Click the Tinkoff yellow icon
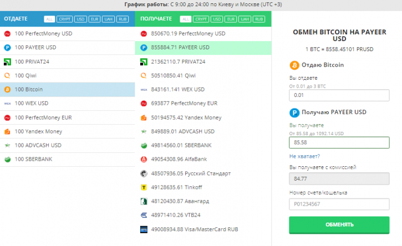The width and height of the screenshot is (402, 246). pyautogui.click(x=144, y=187)
